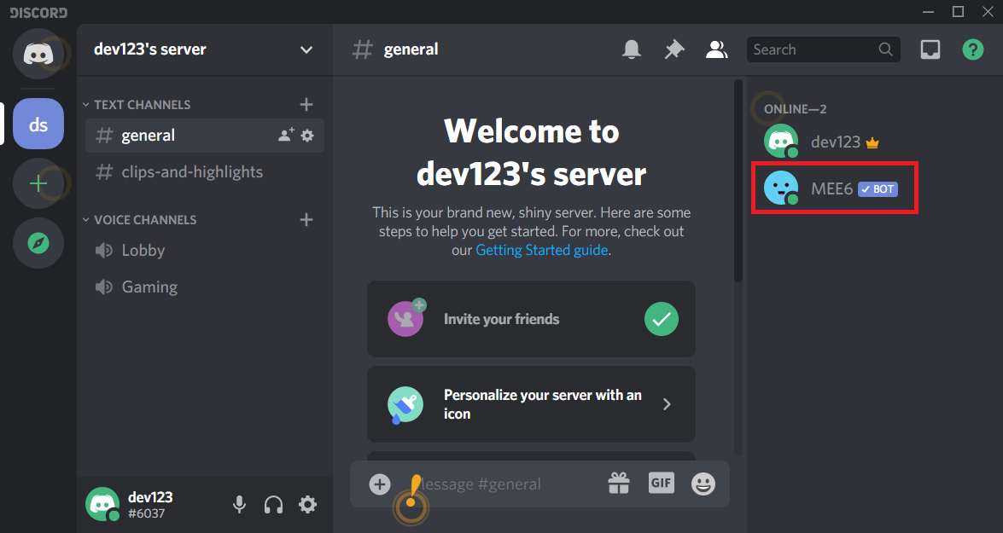The image size is (1003, 533).
Task: Click the Discord home button in sidebar
Action: [38, 54]
